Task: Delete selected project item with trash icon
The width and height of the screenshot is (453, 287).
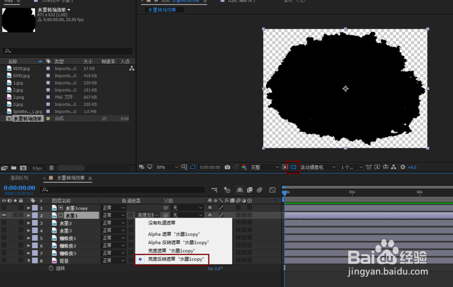Action: [52, 168]
